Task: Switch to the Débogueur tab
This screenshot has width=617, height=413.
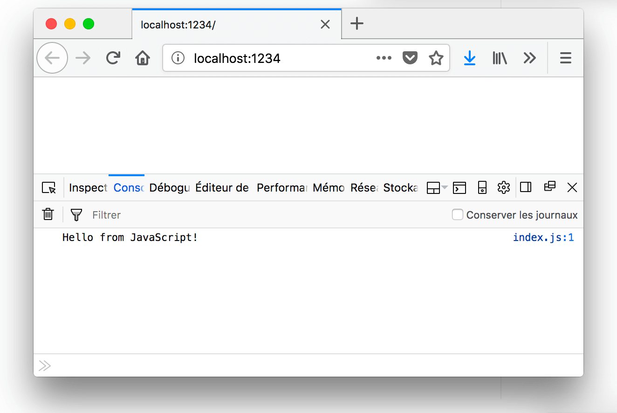Action: point(170,187)
